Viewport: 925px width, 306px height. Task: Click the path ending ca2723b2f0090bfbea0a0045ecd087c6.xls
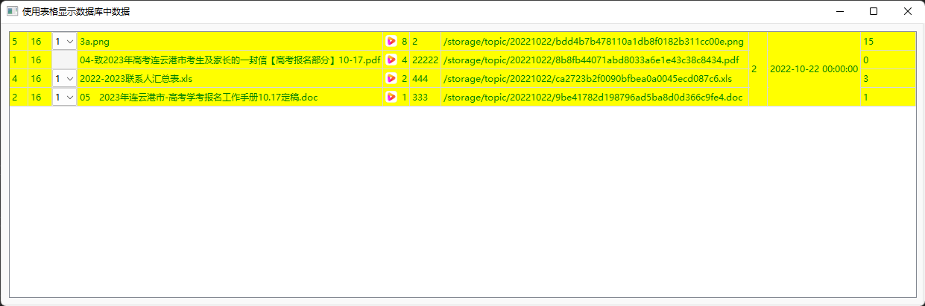click(587, 78)
